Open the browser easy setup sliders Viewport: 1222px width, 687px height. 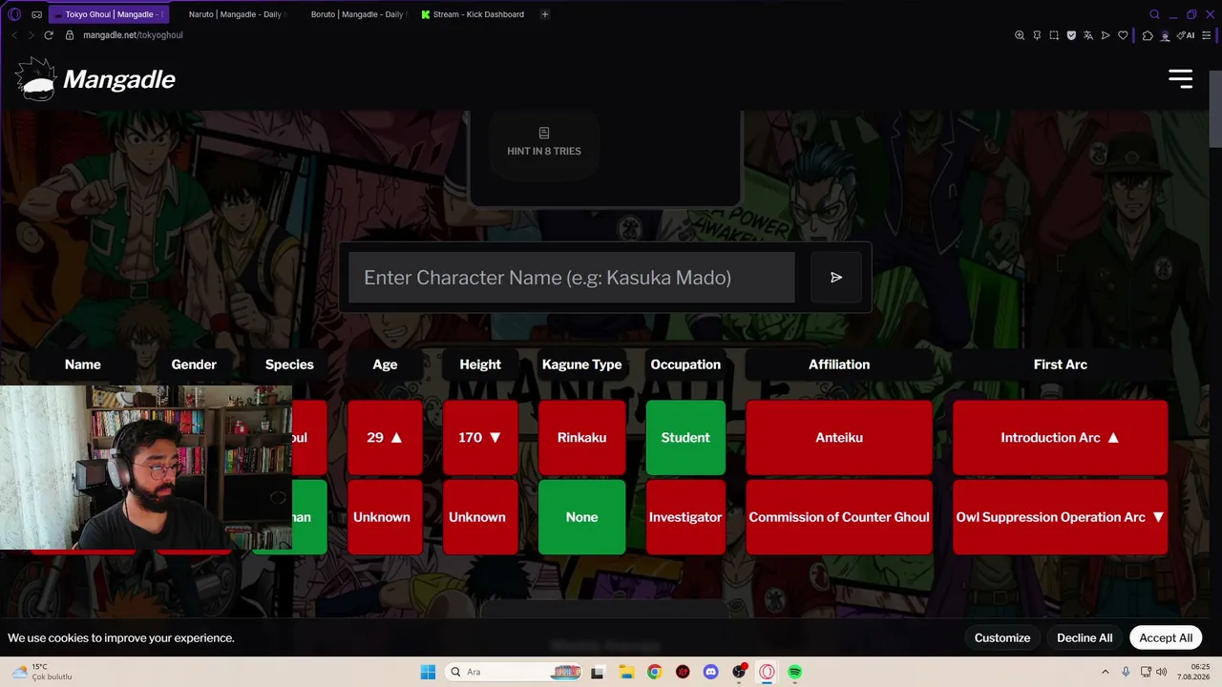coord(1207,35)
